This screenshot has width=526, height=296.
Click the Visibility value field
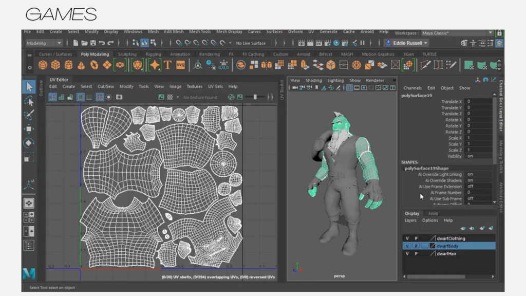click(x=479, y=156)
